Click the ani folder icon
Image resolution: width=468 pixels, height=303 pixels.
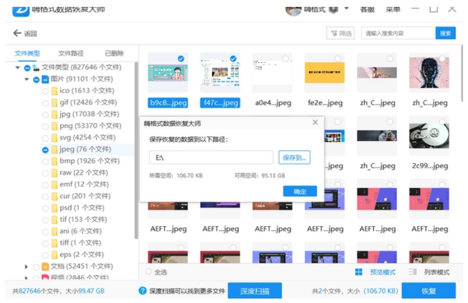pos(54,231)
